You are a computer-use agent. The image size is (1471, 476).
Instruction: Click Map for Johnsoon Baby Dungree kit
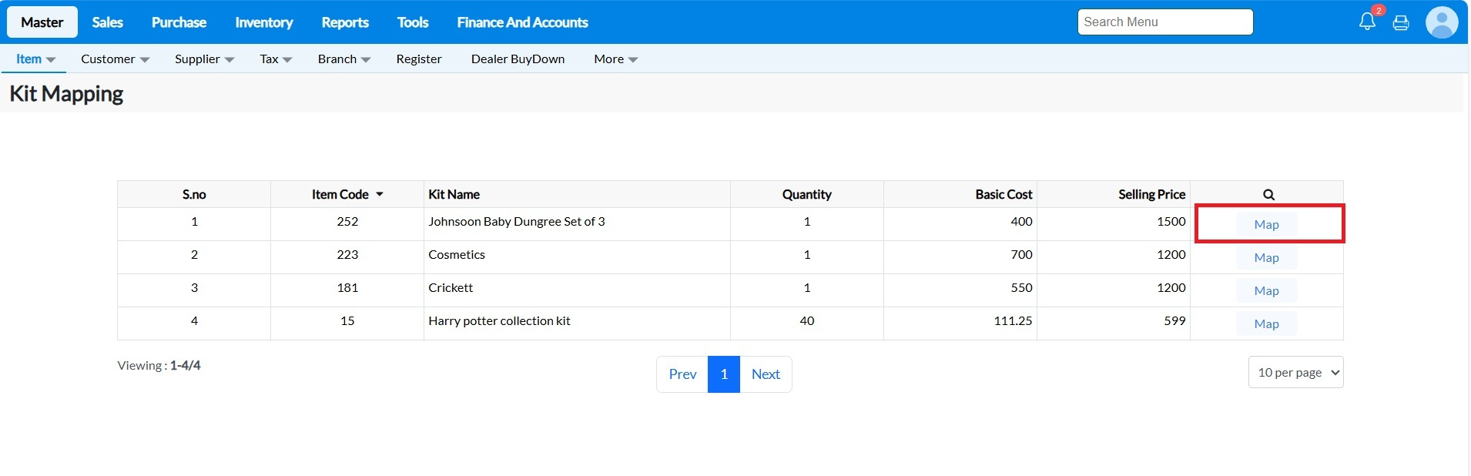point(1266,224)
